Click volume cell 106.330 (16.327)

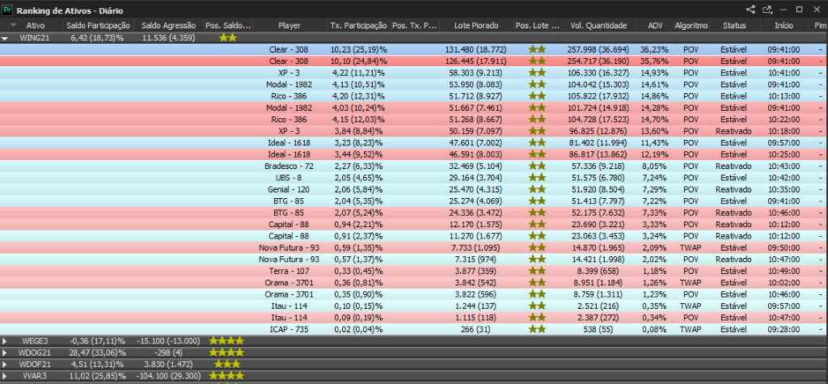(598, 73)
